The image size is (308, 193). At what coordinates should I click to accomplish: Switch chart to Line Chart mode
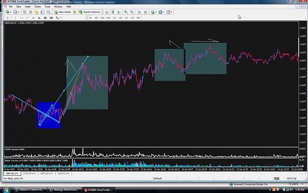[x=119, y=12]
